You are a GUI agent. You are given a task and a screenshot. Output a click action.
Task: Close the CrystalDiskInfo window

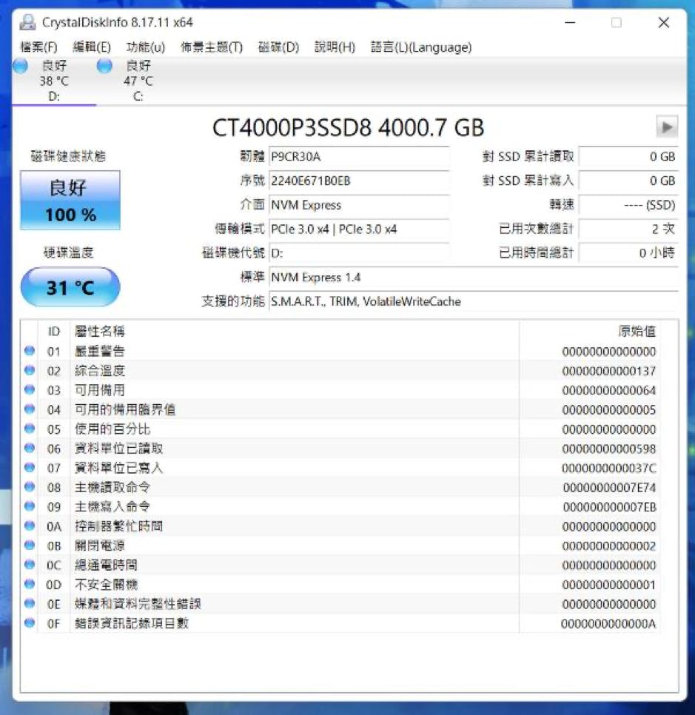tap(663, 22)
